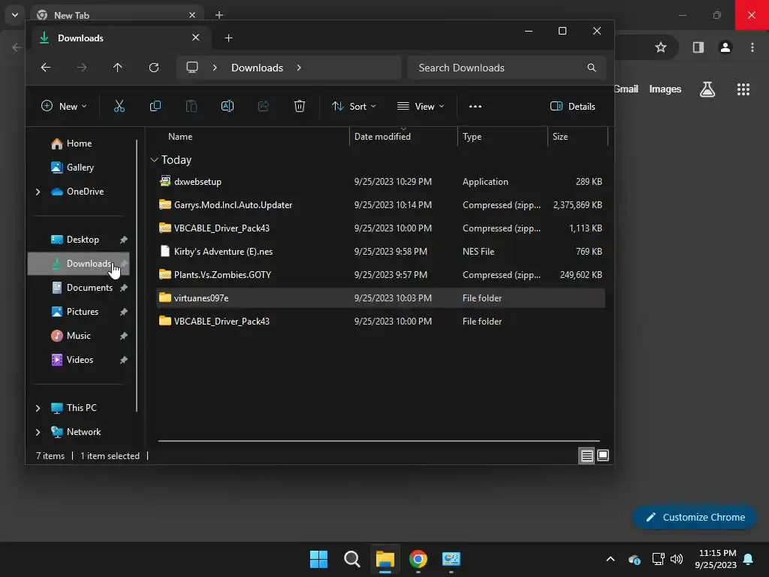The image size is (769, 577).
Task: Switch to large thumbnails view layout icon
Action: (x=603, y=456)
